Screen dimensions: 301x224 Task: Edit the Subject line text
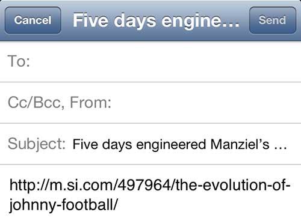pyautogui.click(x=179, y=144)
